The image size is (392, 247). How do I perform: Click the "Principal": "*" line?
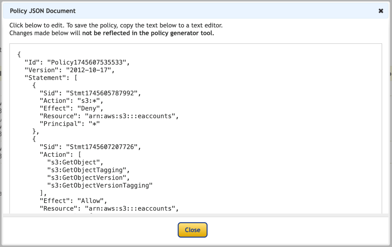coord(70,124)
